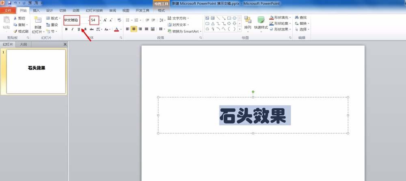The image size is (406, 181).
Task: Open Font dialog launcher
Action: [121, 38]
